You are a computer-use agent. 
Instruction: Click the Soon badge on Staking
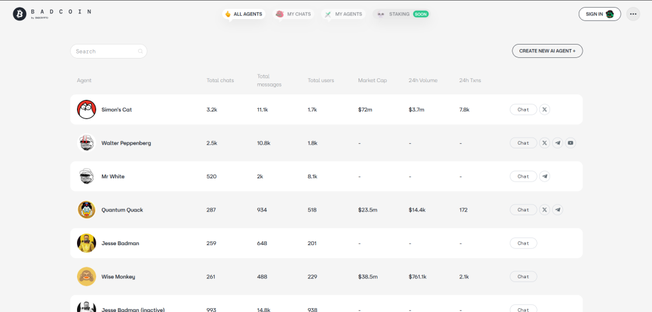(x=421, y=14)
